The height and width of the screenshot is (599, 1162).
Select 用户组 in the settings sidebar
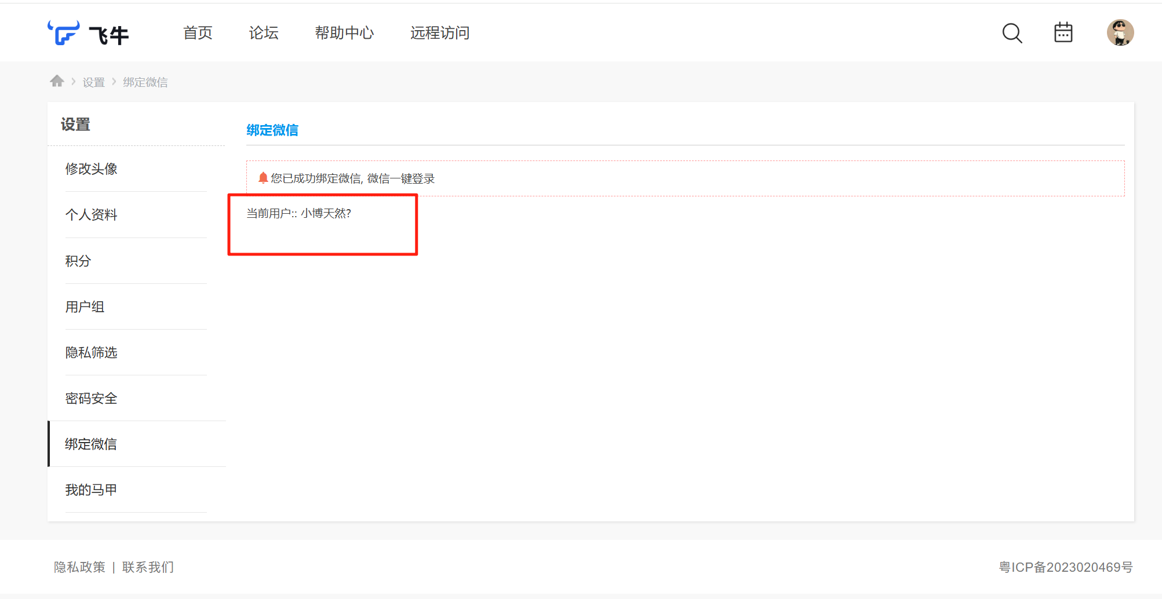pos(136,306)
